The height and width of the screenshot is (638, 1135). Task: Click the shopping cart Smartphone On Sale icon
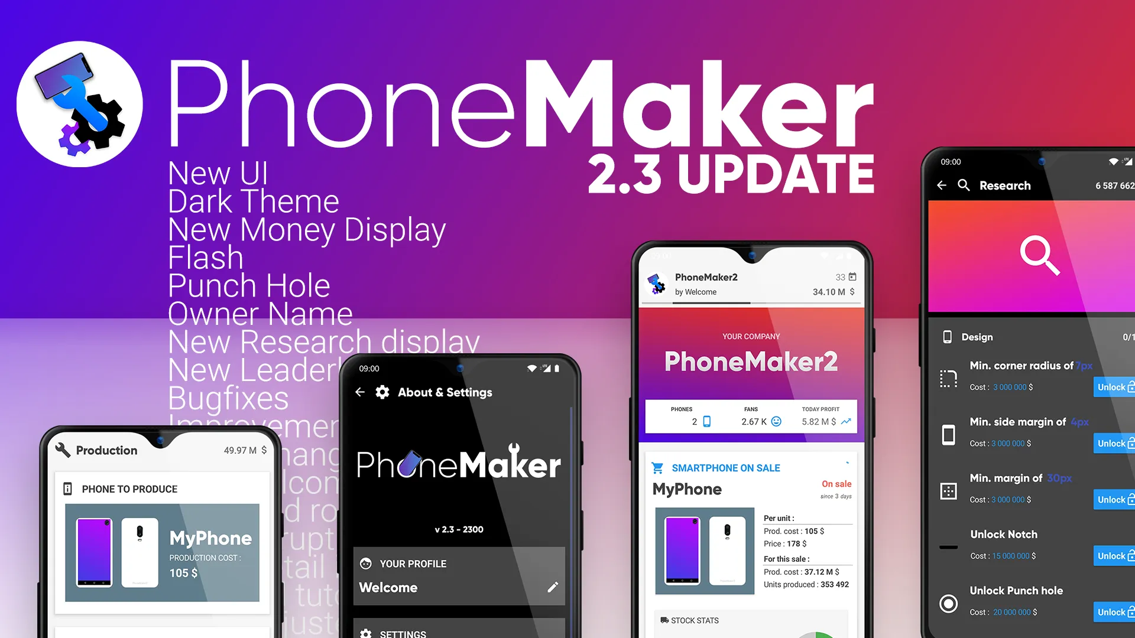point(656,468)
